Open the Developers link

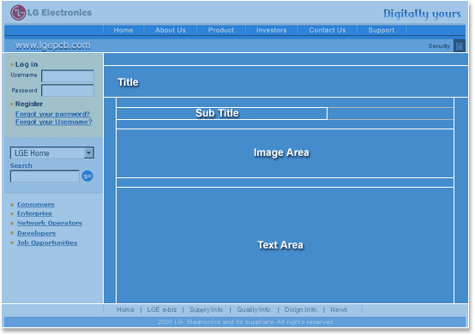pos(36,233)
